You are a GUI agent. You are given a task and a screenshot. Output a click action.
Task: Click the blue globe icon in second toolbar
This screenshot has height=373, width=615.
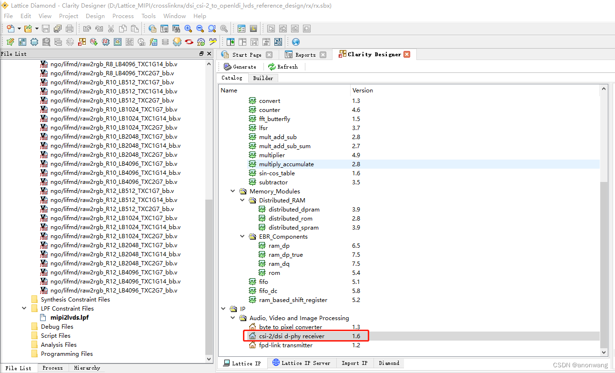[x=296, y=42]
